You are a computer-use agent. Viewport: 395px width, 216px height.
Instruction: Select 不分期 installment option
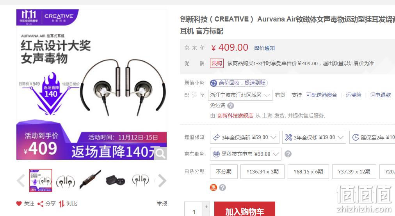pyautogui.click(x=223, y=171)
